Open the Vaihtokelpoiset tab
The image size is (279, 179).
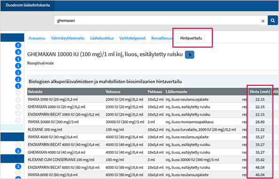click(x=132, y=38)
